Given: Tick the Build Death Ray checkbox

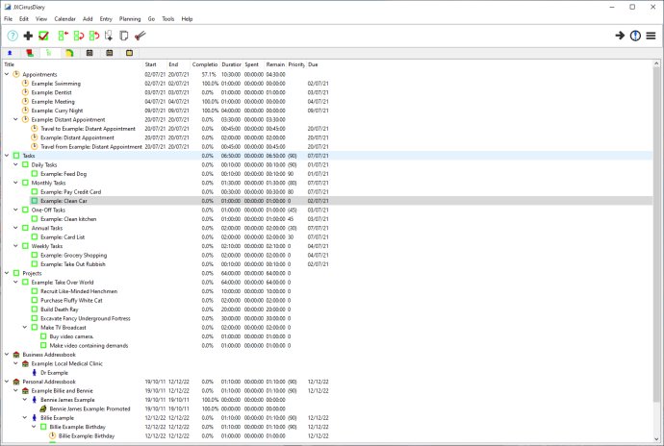Looking at the screenshot, I should point(35,310).
